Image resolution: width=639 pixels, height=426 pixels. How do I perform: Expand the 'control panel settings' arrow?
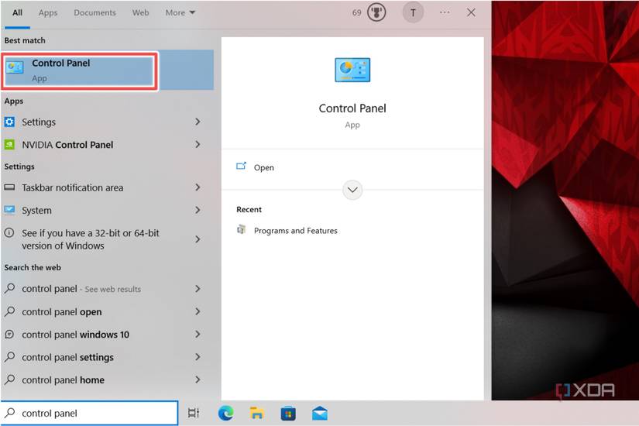[198, 357]
